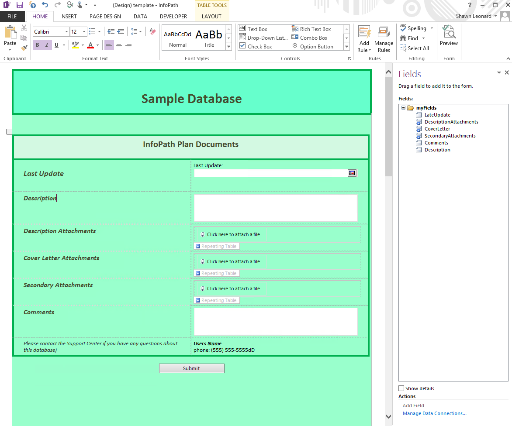This screenshot has width=512, height=426.
Task: Open the Calibri font name dropdown
Action: pyautogui.click(x=66, y=31)
